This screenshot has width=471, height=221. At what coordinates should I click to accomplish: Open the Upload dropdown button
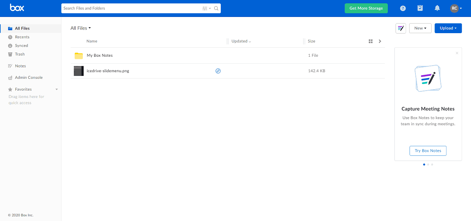(448, 28)
